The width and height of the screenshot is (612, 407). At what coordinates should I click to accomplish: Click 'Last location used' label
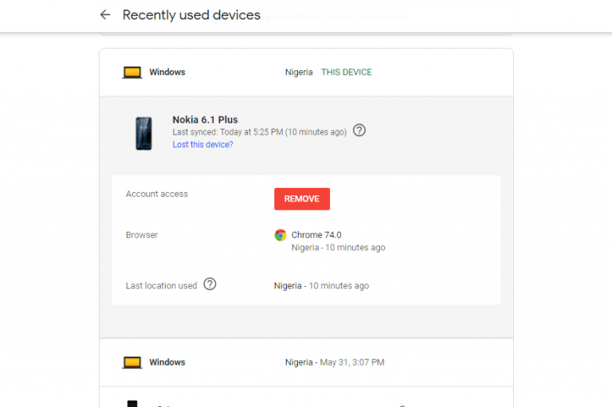[161, 286]
